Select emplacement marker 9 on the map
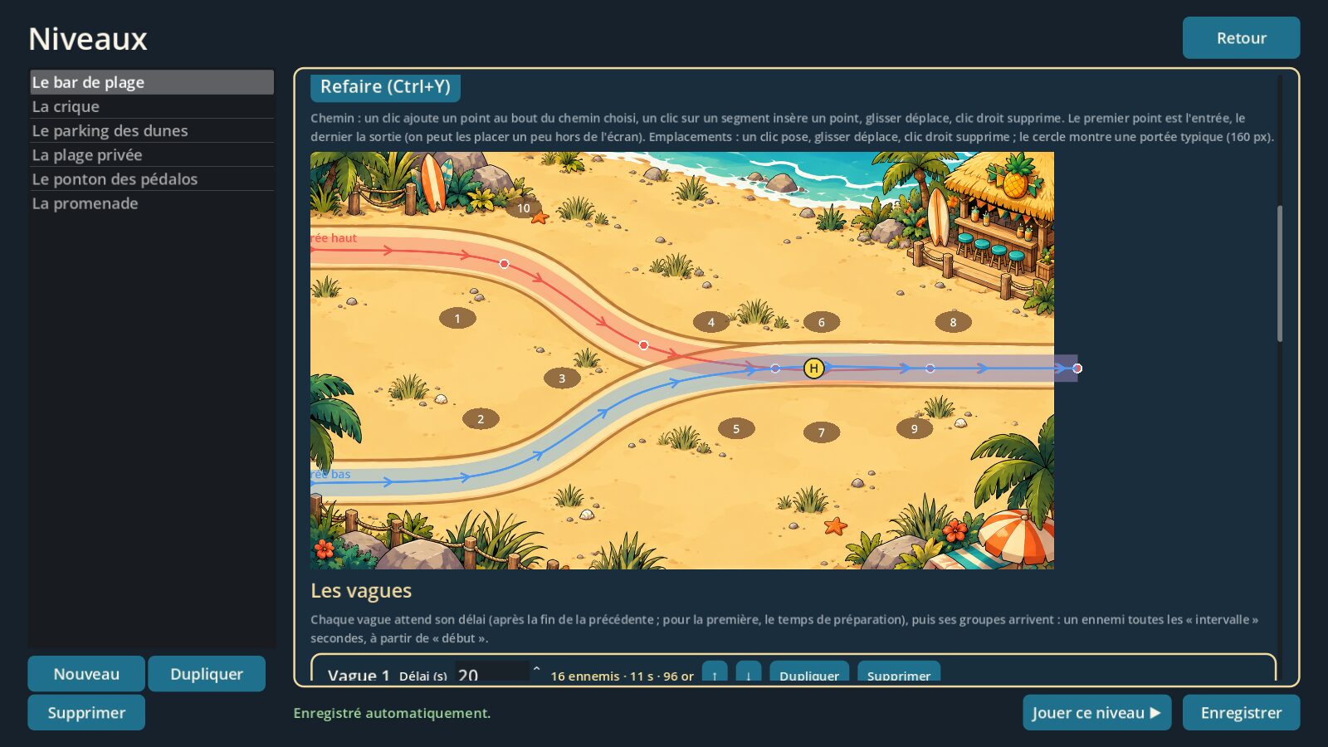Screen dimensions: 1328x747 915,429
